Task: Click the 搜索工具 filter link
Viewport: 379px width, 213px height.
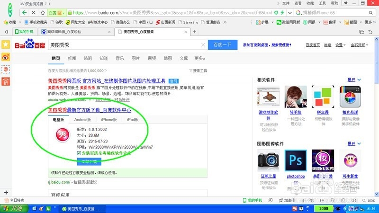Action: (198, 71)
